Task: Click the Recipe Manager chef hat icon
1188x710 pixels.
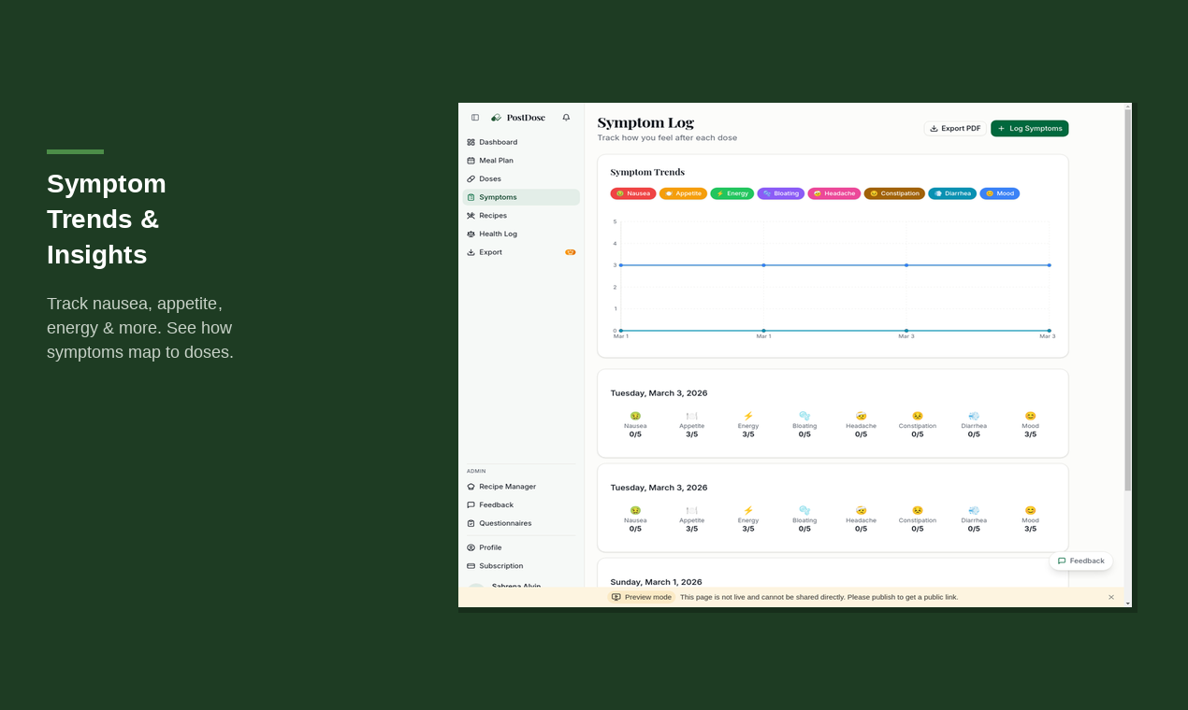Action: 471,487
